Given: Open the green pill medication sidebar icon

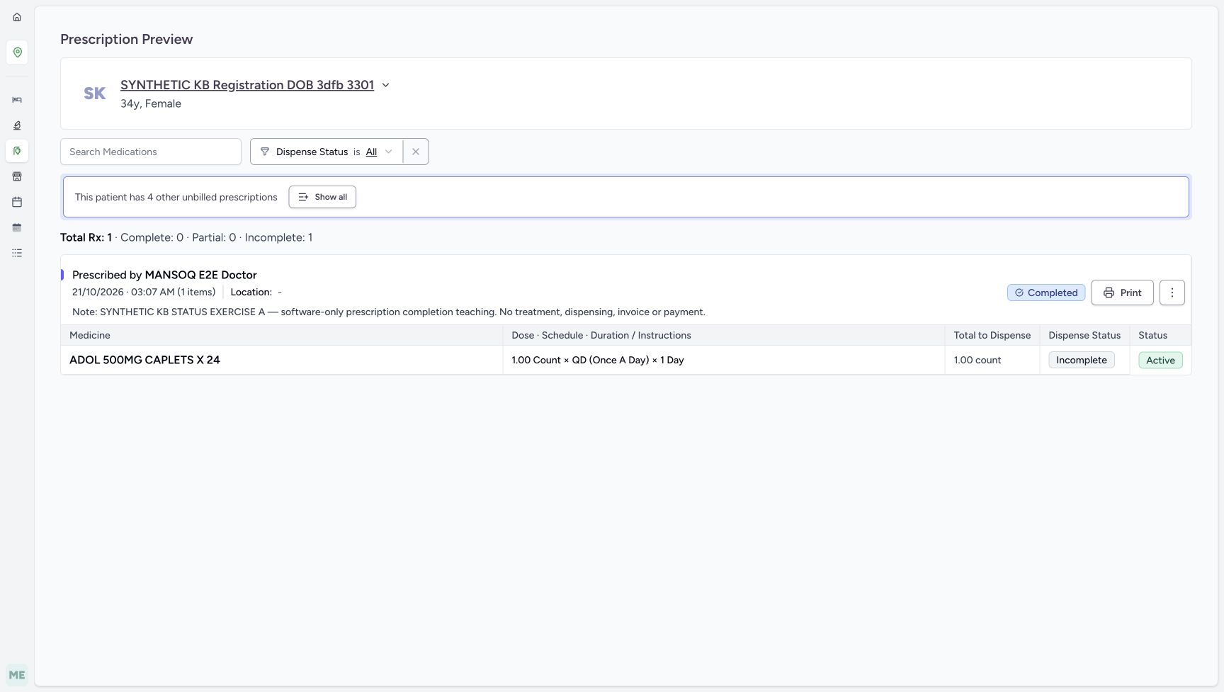Looking at the screenshot, I should click(17, 151).
